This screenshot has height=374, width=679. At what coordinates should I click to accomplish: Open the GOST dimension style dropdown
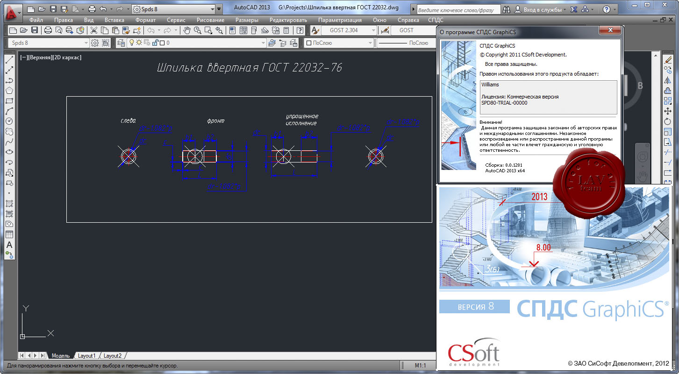pos(414,30)
